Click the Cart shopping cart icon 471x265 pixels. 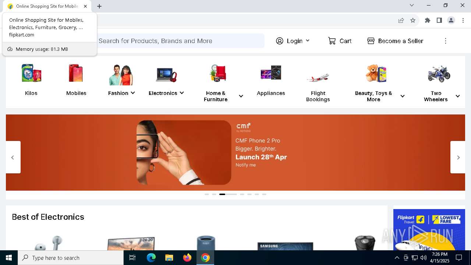click(x=332, y=41)
